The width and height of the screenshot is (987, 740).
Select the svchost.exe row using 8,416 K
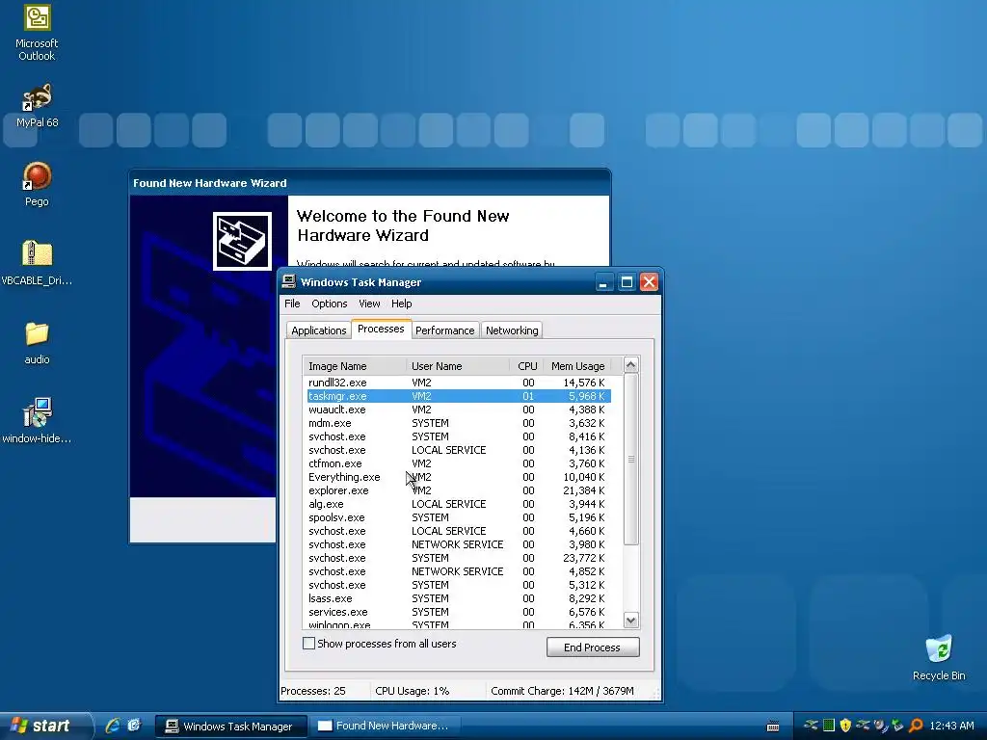(x=458, y=436)
